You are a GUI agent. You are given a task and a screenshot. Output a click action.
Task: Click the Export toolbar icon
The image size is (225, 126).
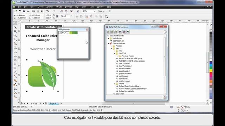66,11
